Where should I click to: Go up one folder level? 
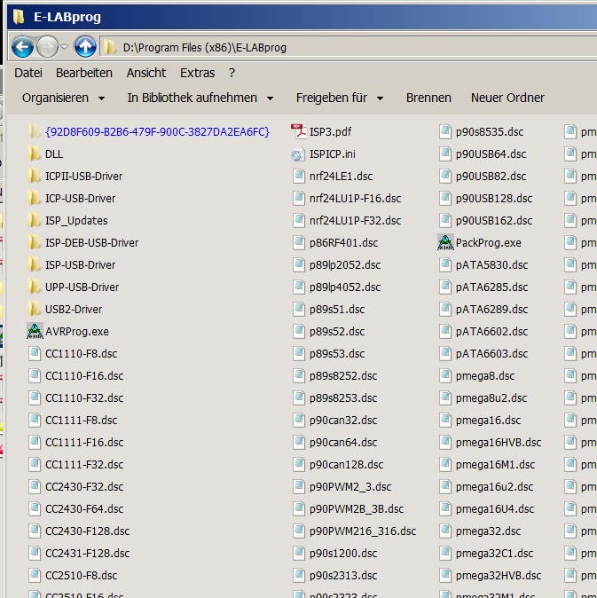[x=85, y=47]
